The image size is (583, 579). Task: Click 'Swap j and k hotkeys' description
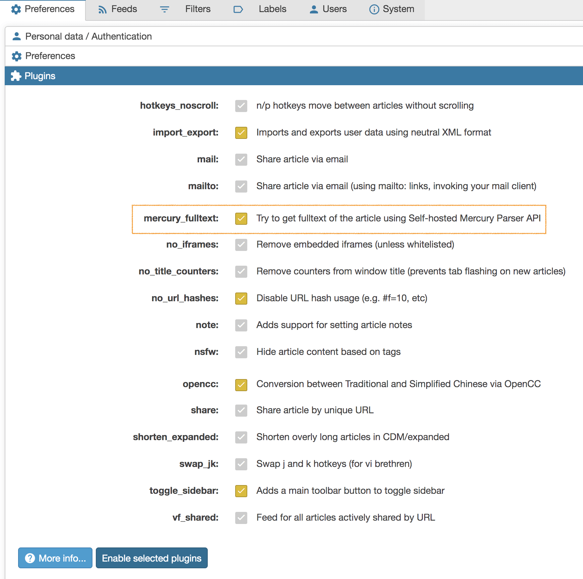click(334, 464)
